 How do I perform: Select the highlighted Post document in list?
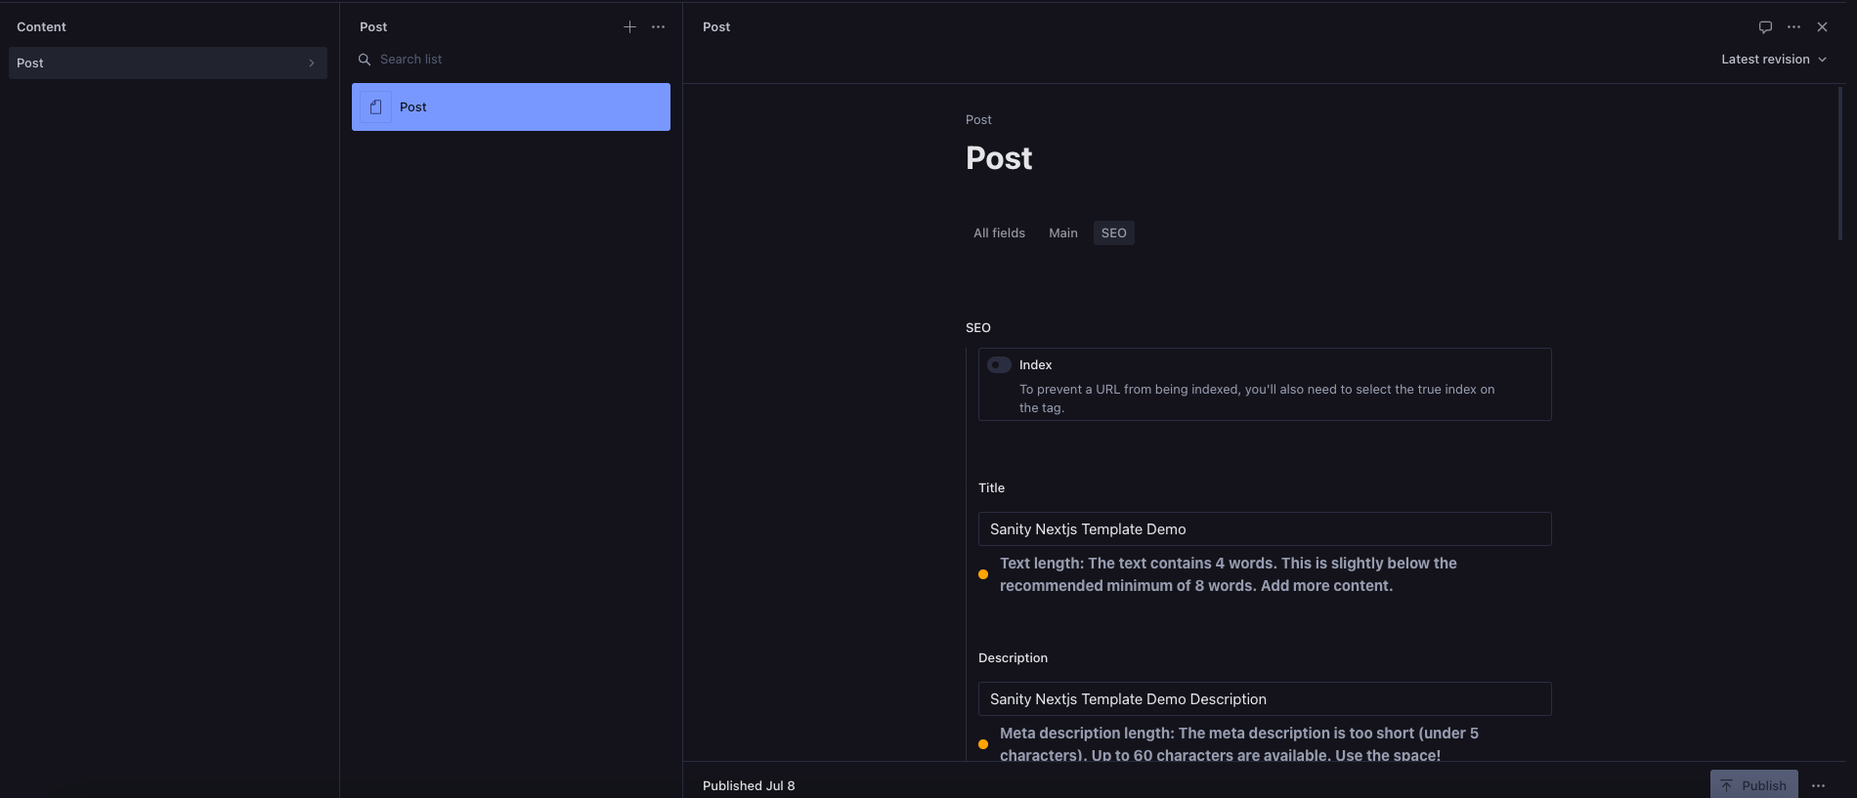[x=511, y=107]
